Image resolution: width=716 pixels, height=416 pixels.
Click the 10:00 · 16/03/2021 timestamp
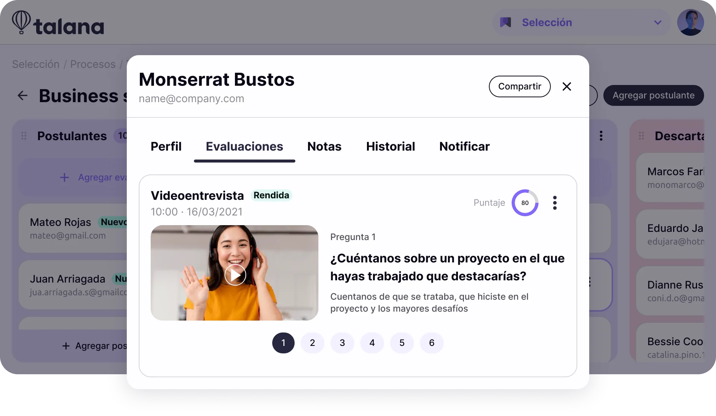pos(197,212)
